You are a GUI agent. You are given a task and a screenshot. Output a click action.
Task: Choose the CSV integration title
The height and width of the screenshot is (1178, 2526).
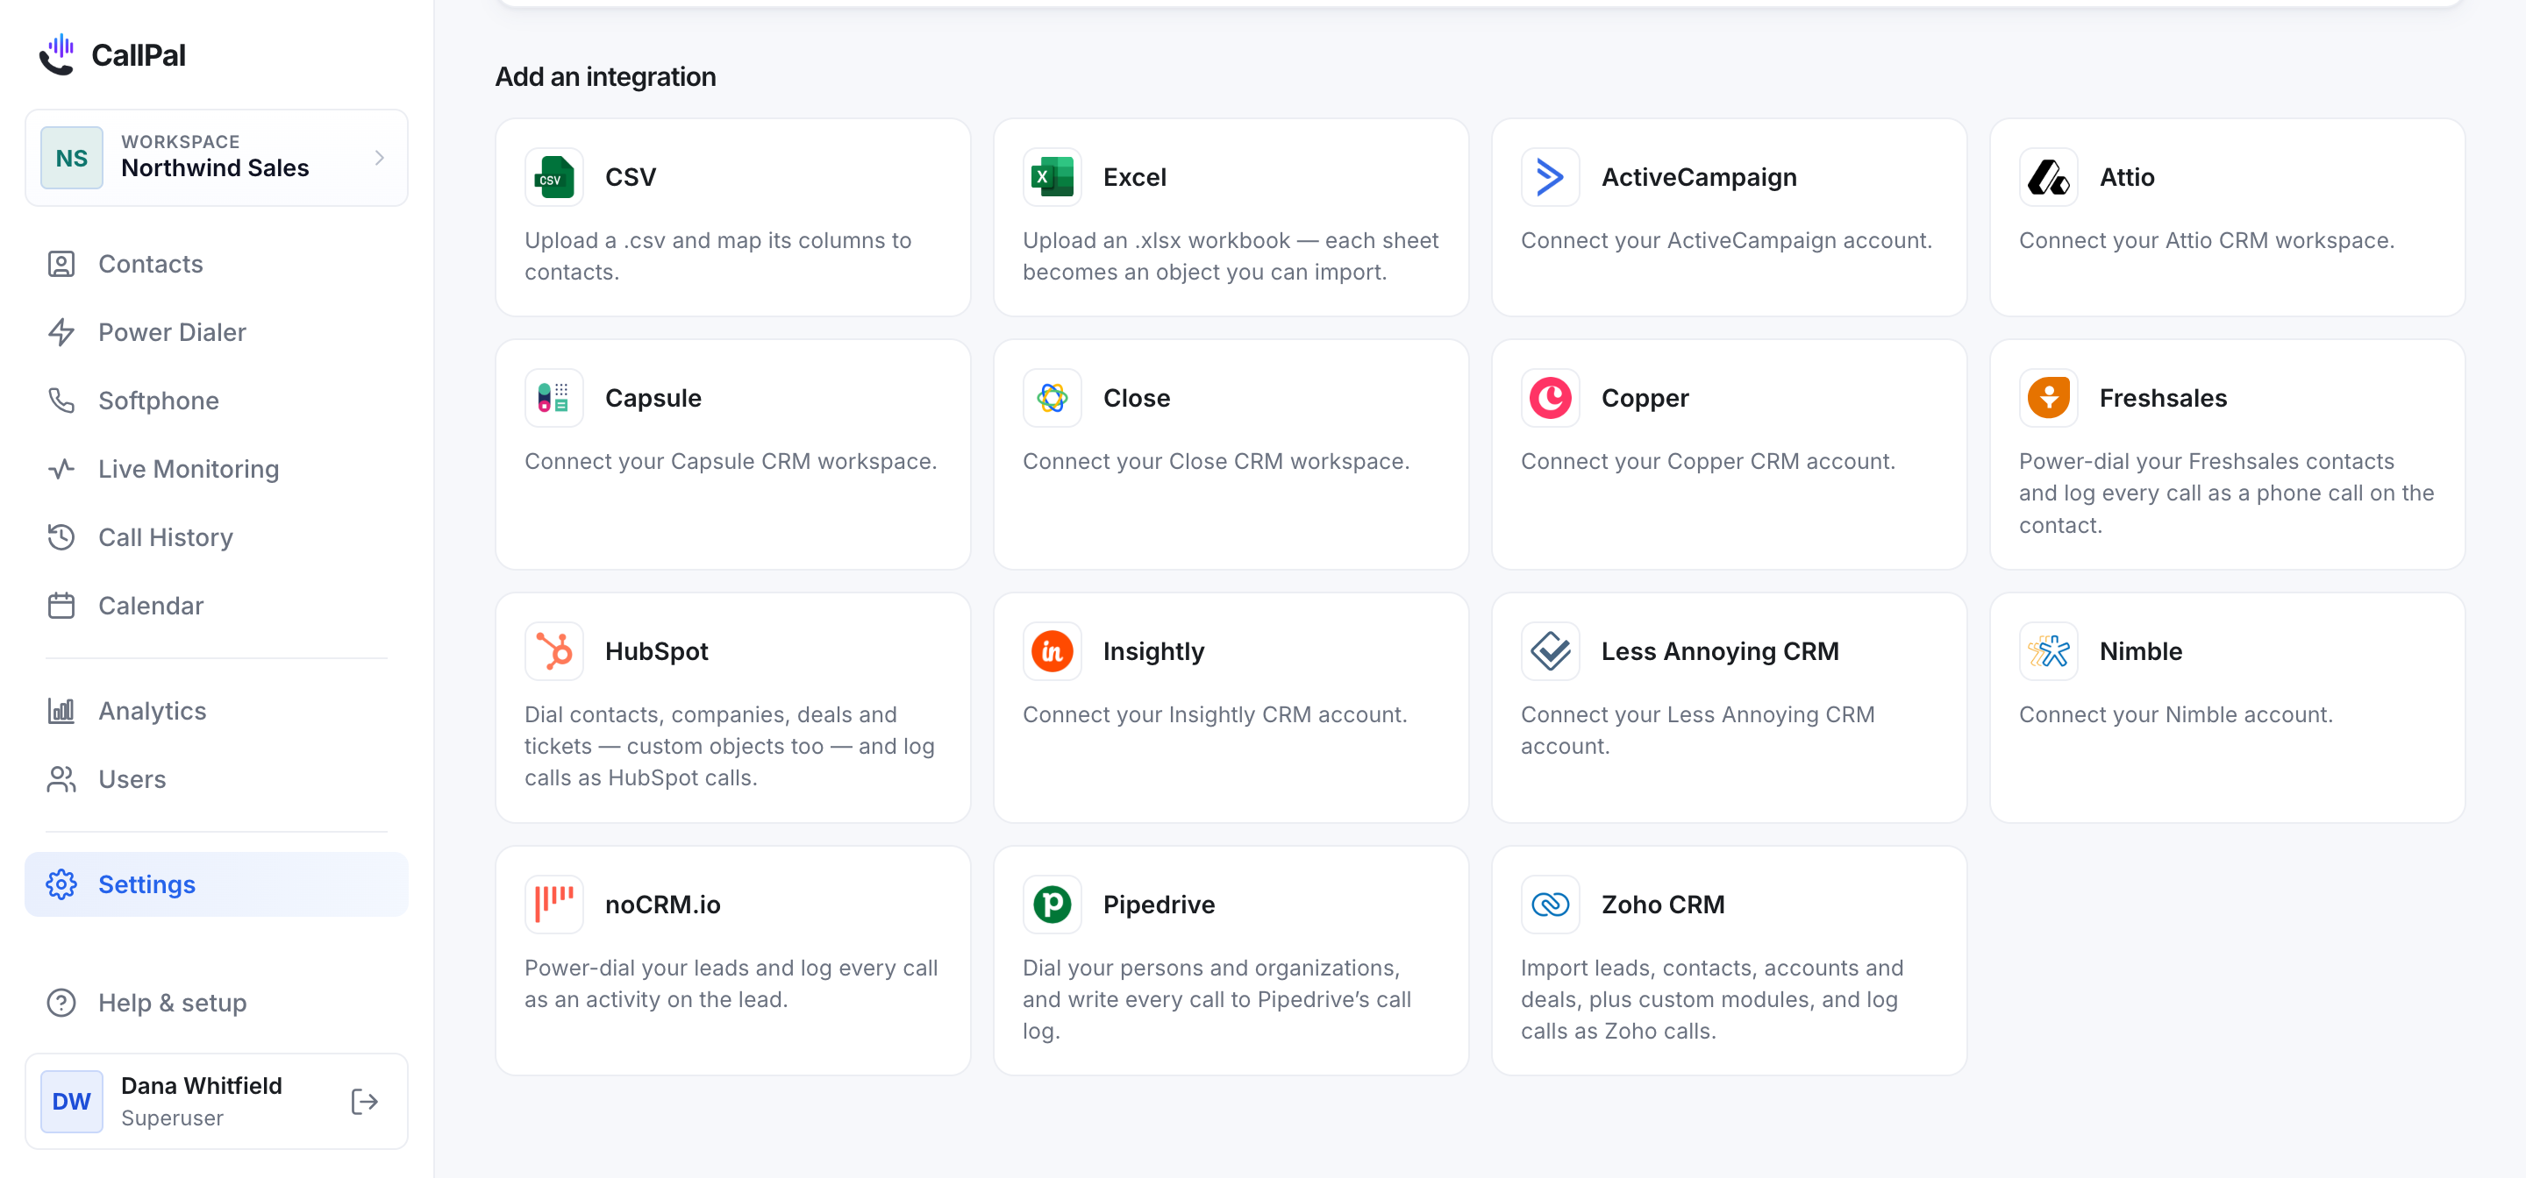[631, 177]
